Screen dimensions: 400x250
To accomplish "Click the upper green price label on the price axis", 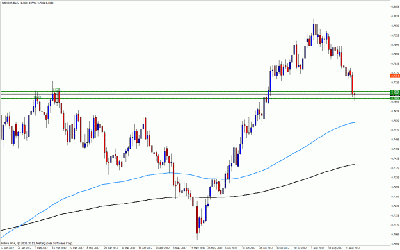I will 395,91.
